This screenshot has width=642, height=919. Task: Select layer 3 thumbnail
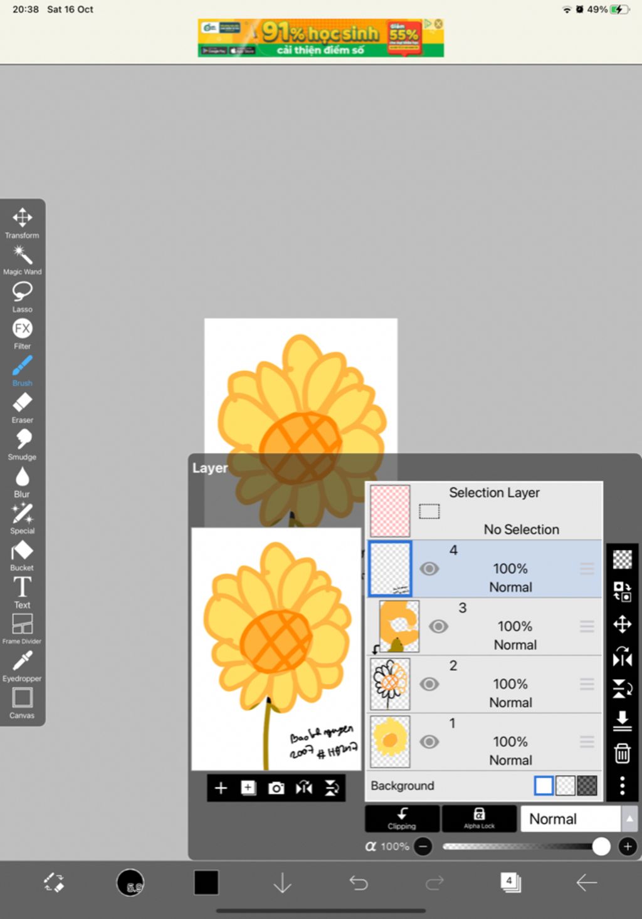(399, 626)
